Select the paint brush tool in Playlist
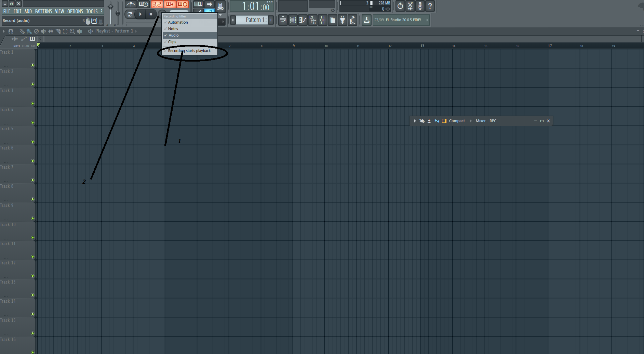The width and height of the screenshot is (644, 354). 29,31
